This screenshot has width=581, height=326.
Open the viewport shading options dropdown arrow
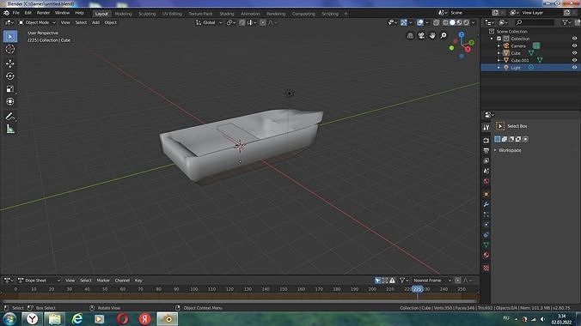pyautogui.click(x=474, y=22)
